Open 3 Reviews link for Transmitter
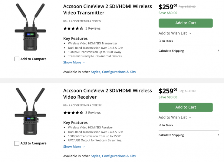The width and height of the screenshot is (224, 162). click(93, 28)
